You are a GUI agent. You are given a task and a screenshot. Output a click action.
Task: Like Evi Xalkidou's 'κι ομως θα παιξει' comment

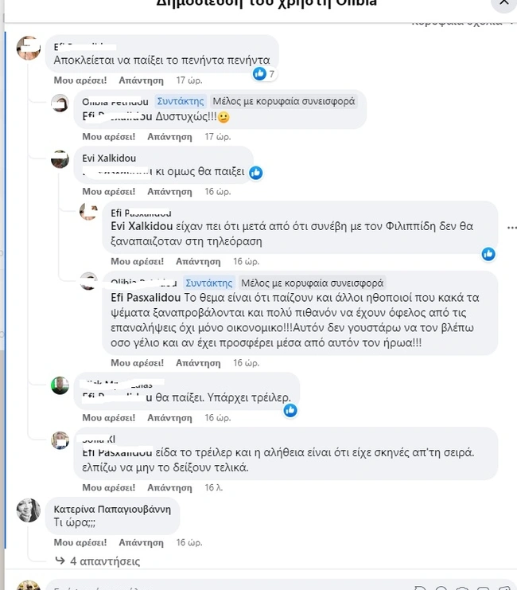[109, 191]
